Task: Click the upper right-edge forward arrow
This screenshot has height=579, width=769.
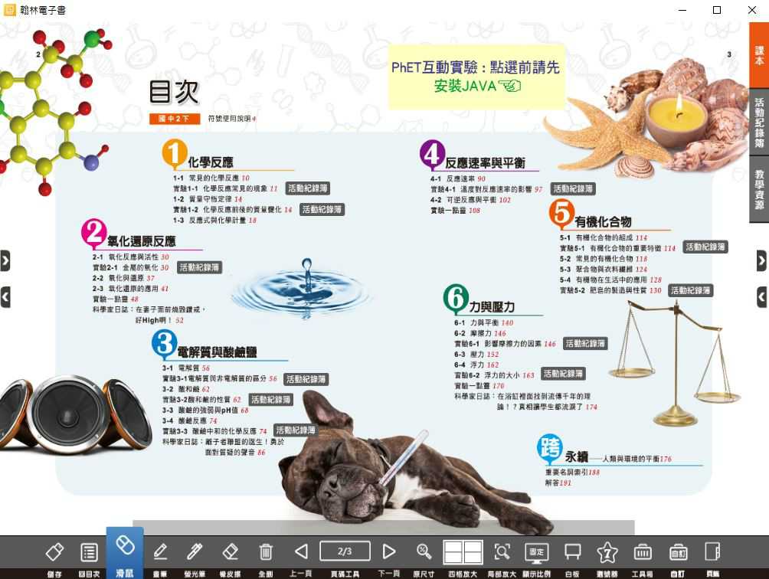Action: pyautogui.click(x=761, y=261)
